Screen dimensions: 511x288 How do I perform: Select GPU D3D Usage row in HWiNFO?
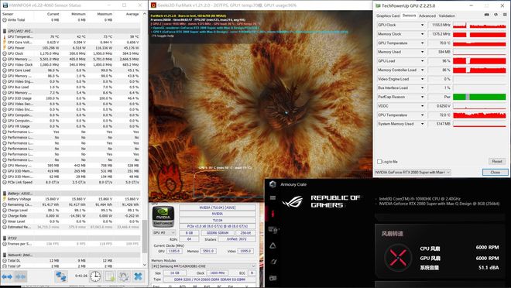click(71, 98)
